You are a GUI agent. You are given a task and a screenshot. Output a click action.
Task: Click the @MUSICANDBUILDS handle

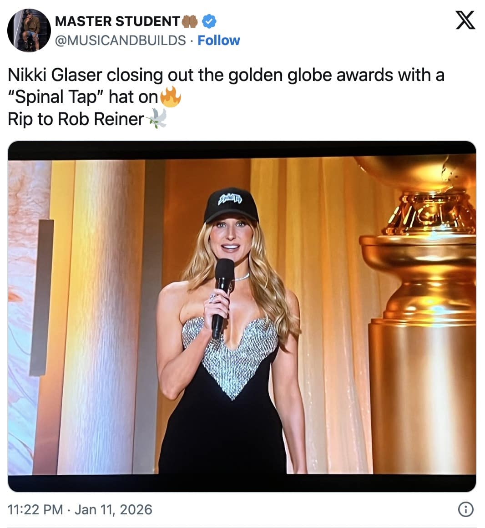120,41
